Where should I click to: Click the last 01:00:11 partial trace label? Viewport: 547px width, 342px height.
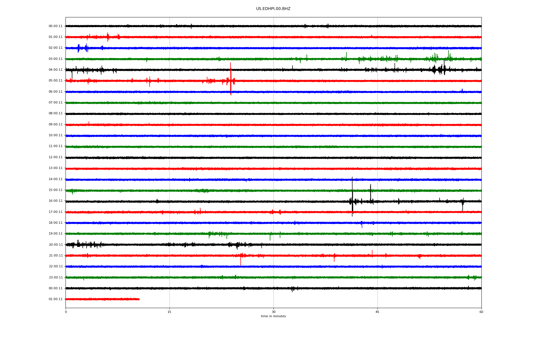click(x=56, y=299)
